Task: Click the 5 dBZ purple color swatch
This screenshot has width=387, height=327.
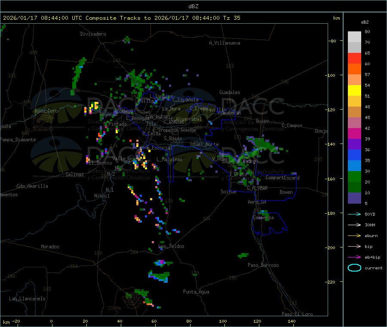Action: click(x=354, y=198)
